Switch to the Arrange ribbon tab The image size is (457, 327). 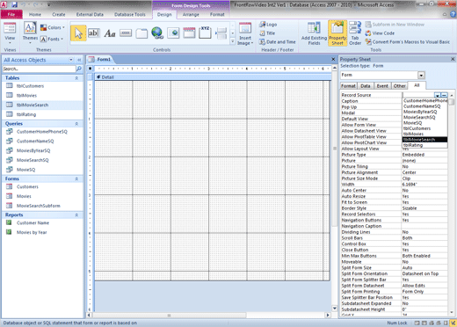(x=191, y=14)
